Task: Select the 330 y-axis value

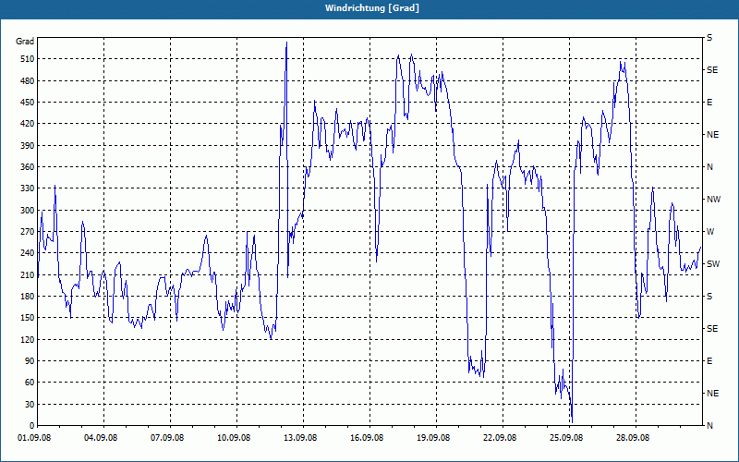Action: pos(28,188)
